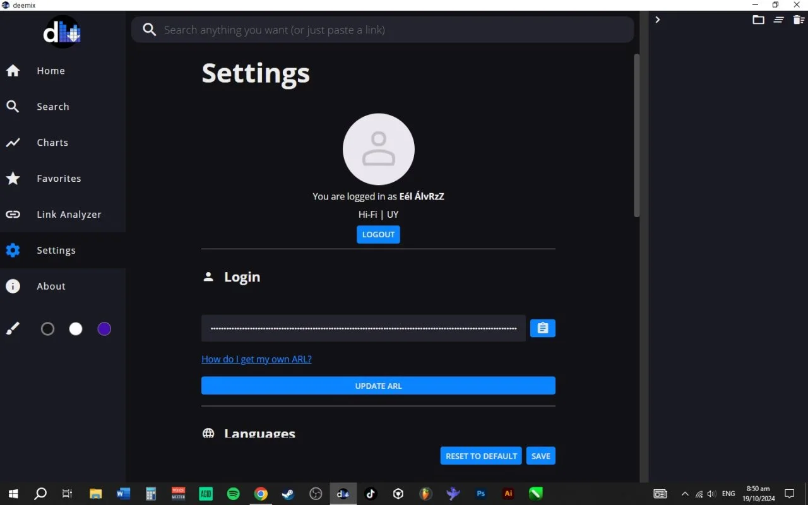Open Adobe Illustrator from taskbar
The height and width of the screenshot is (505, 808).
[508, 494]
